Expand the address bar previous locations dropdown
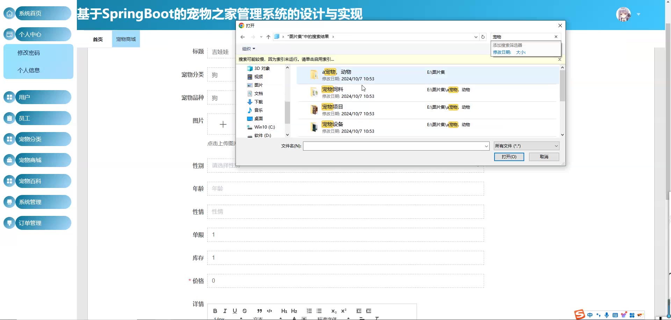 [x=476, y=37]
